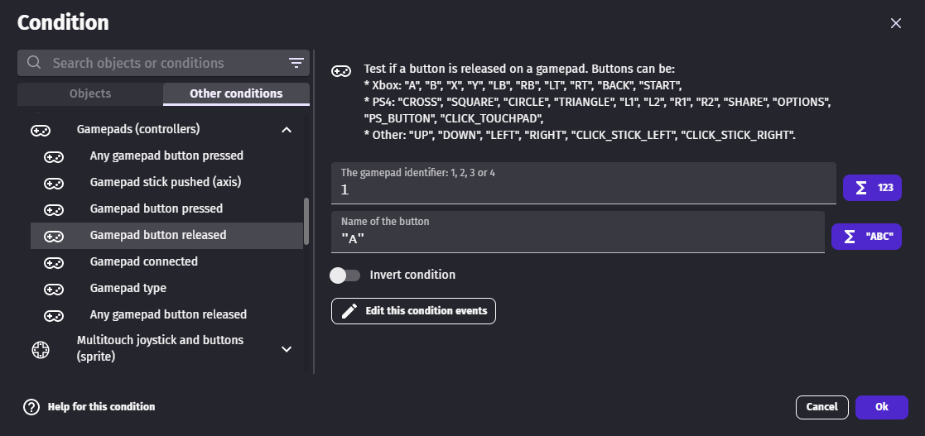Image resolution: width=925 pixels, height=436 pixels.
Task: Switch to the Objects tab
Action: click(90, 93)
